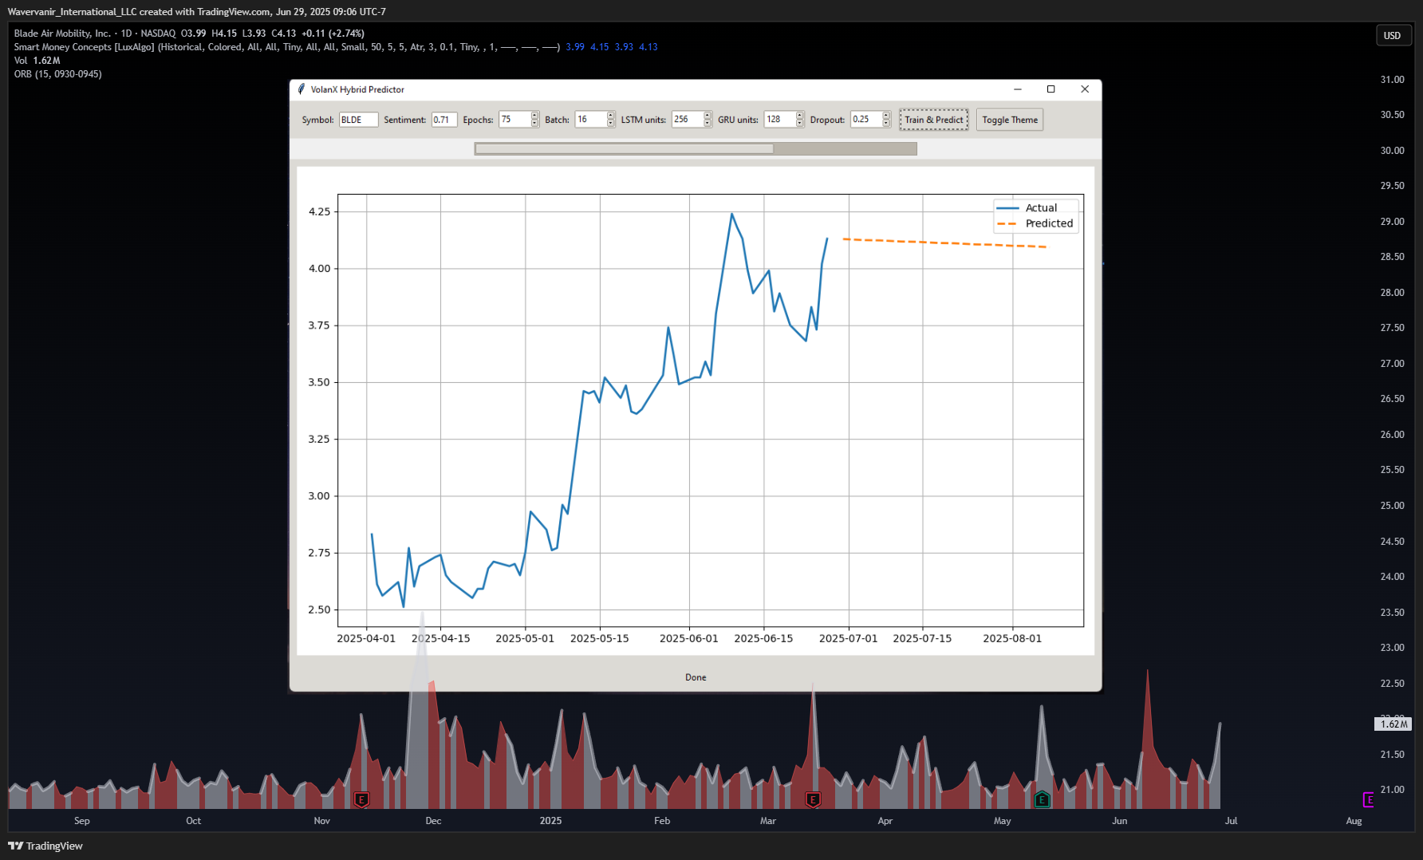
Task: Click the LSTM units field showing 256
Action: [687, 120]
